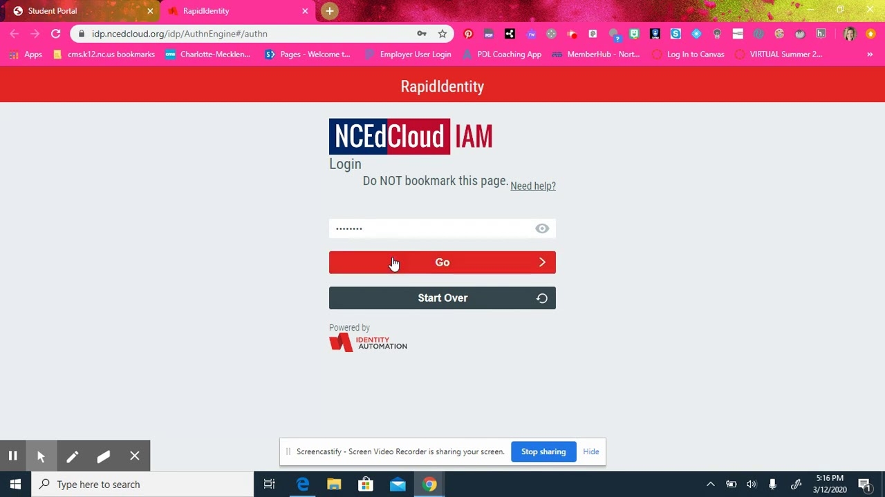Pause the Screencastify recording
Image resolution: width=885 pixels, height=497 pixels.
point(12,456)
